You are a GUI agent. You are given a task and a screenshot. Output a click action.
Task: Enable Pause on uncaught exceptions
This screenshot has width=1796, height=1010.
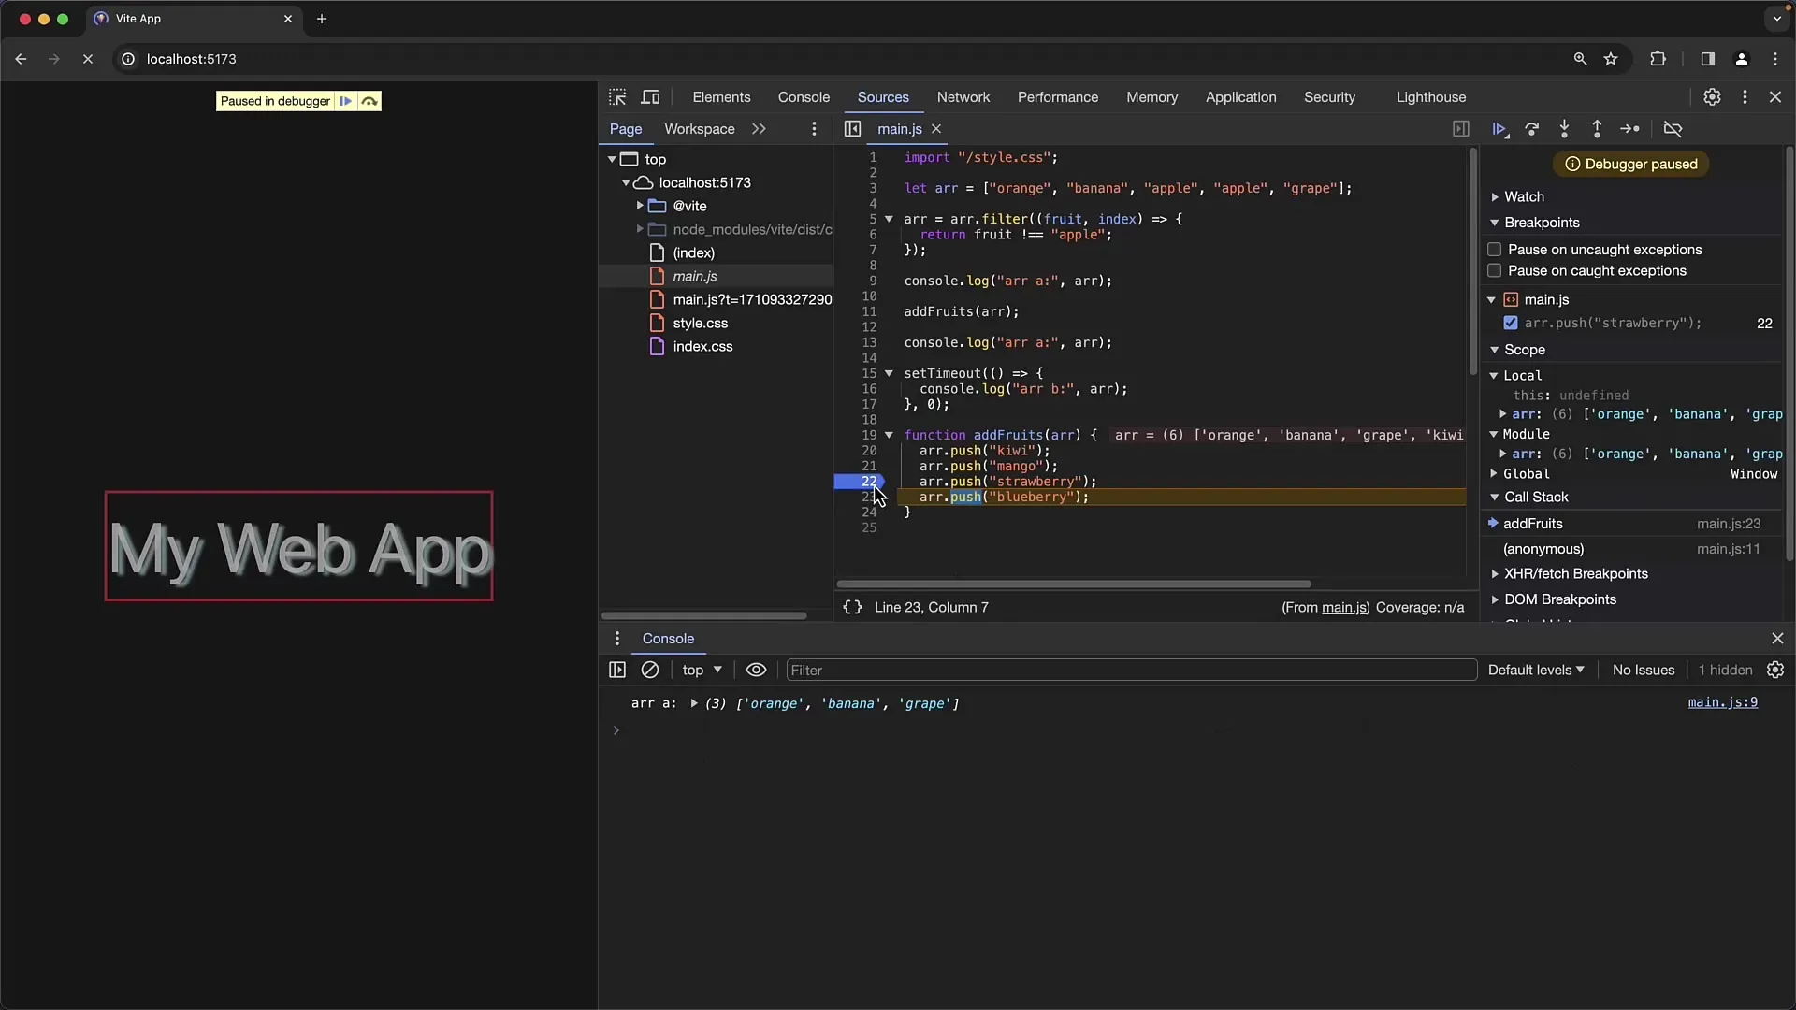[1494, 248]
